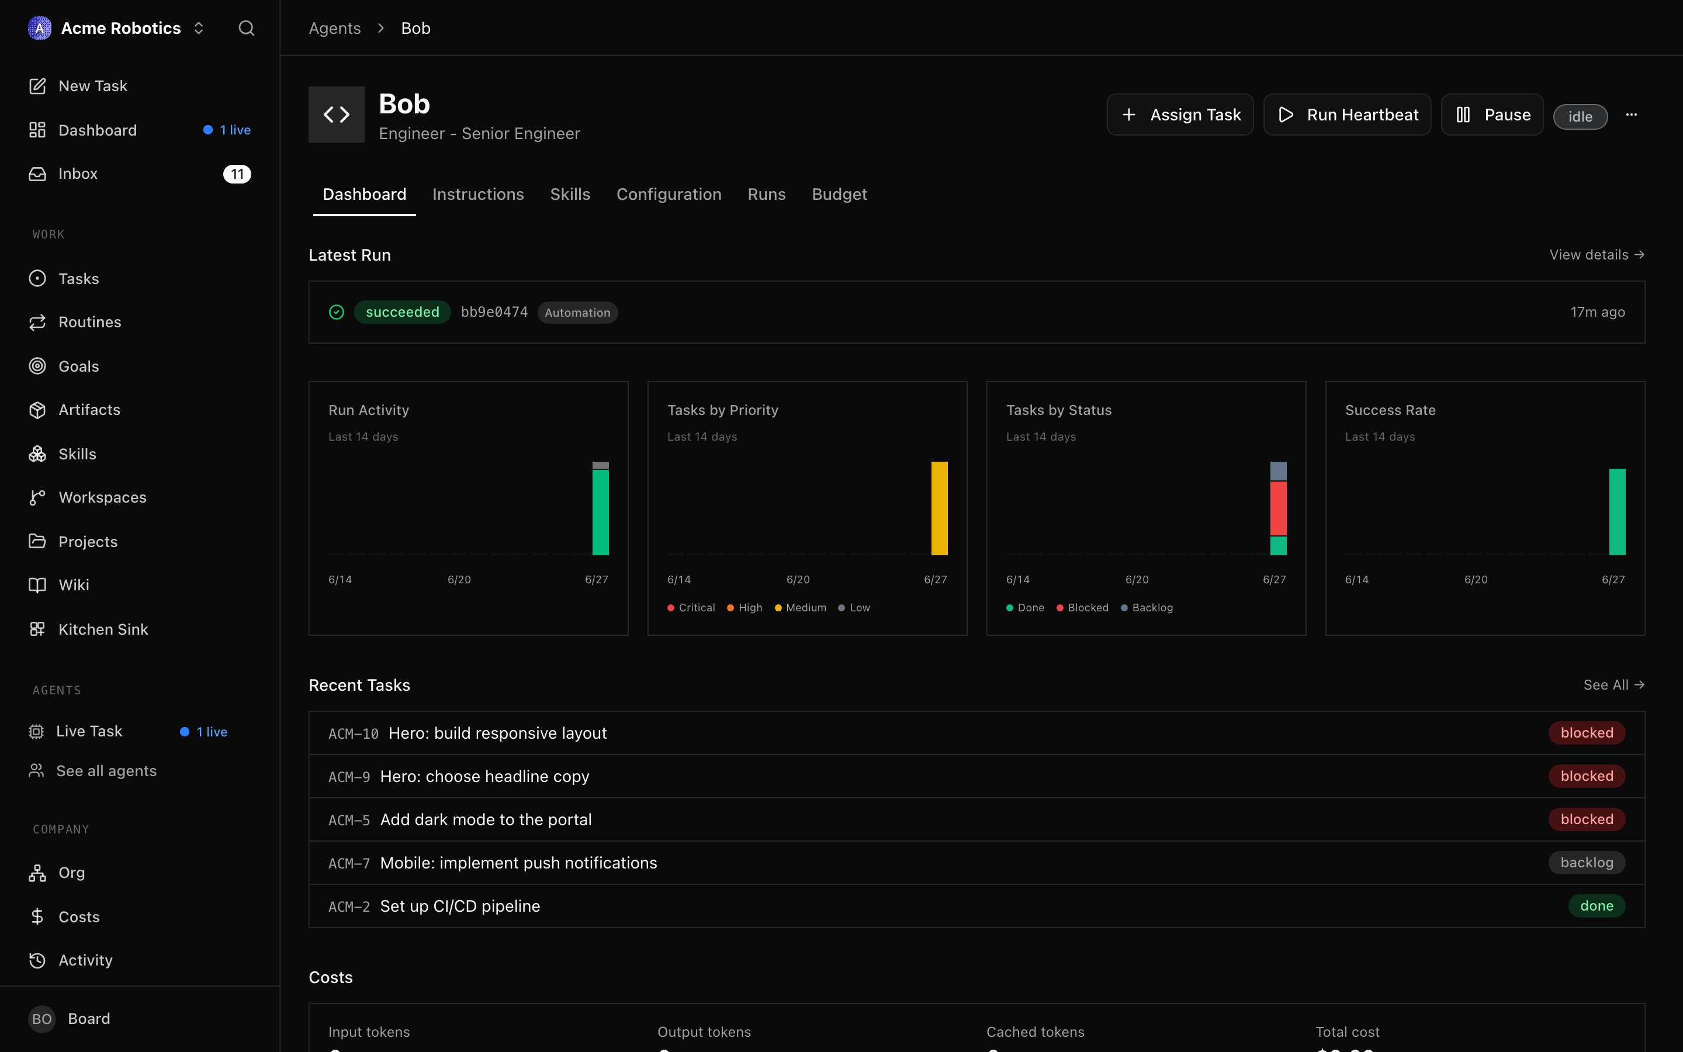This screenshot has width=1683, height=1052.
Task: Click the Workspaces branch icon
Action: 37,497
